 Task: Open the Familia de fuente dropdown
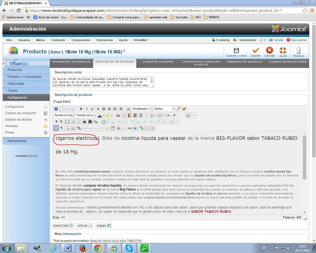click(x=64, y=115)
